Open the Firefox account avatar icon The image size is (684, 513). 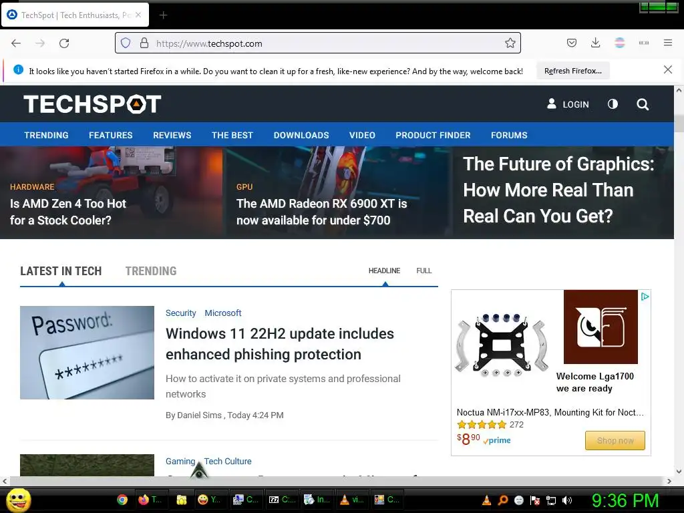coord(619,43)
